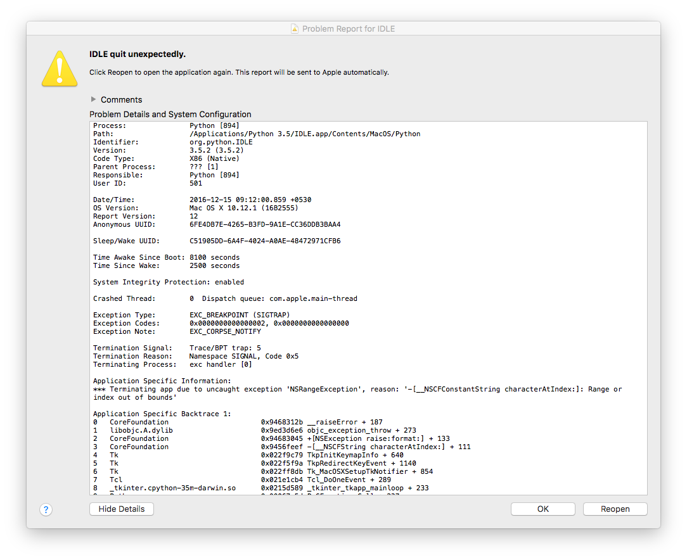Open help with the question mark button

coord(46,510)
